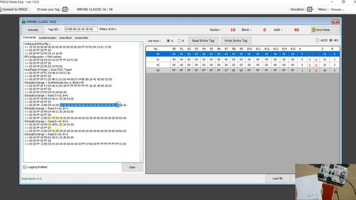Select block row number 40
The image size is (356, 200).
(x=158, y=54)
